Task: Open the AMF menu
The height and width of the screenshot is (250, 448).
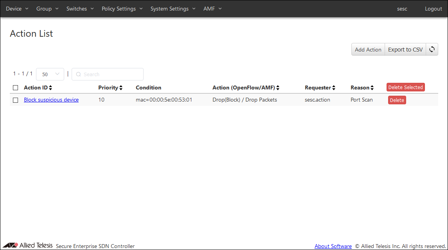Action: 212,9
